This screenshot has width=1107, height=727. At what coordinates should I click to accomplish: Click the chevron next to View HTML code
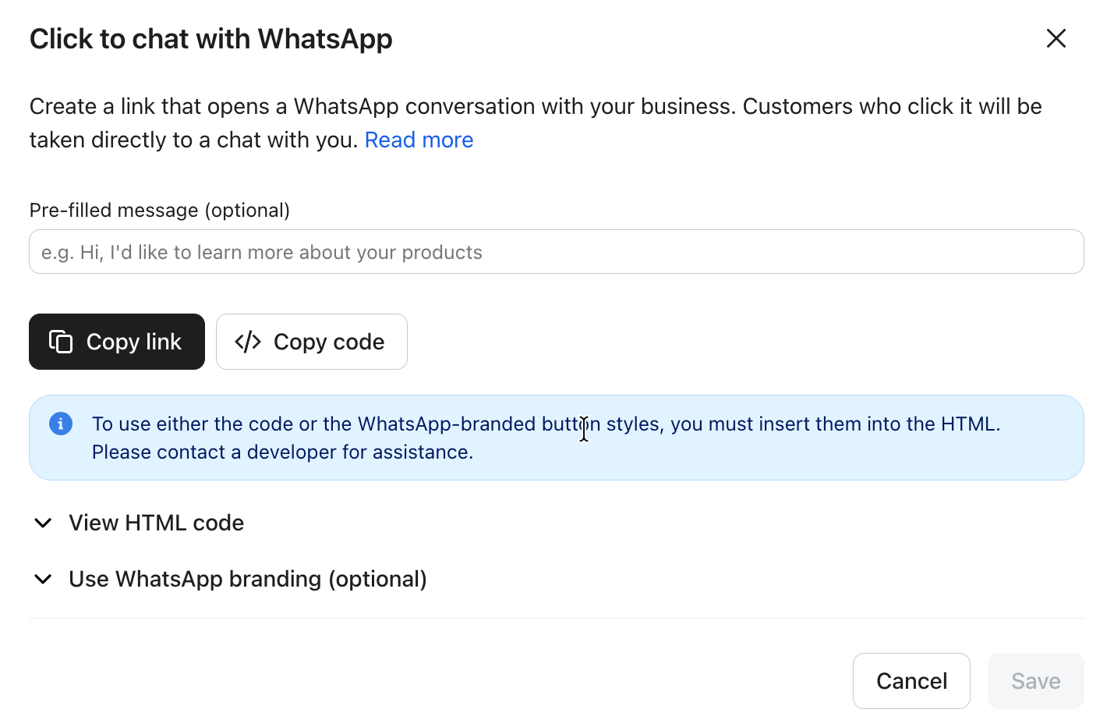pyautogui.click(x=43, y=523)
